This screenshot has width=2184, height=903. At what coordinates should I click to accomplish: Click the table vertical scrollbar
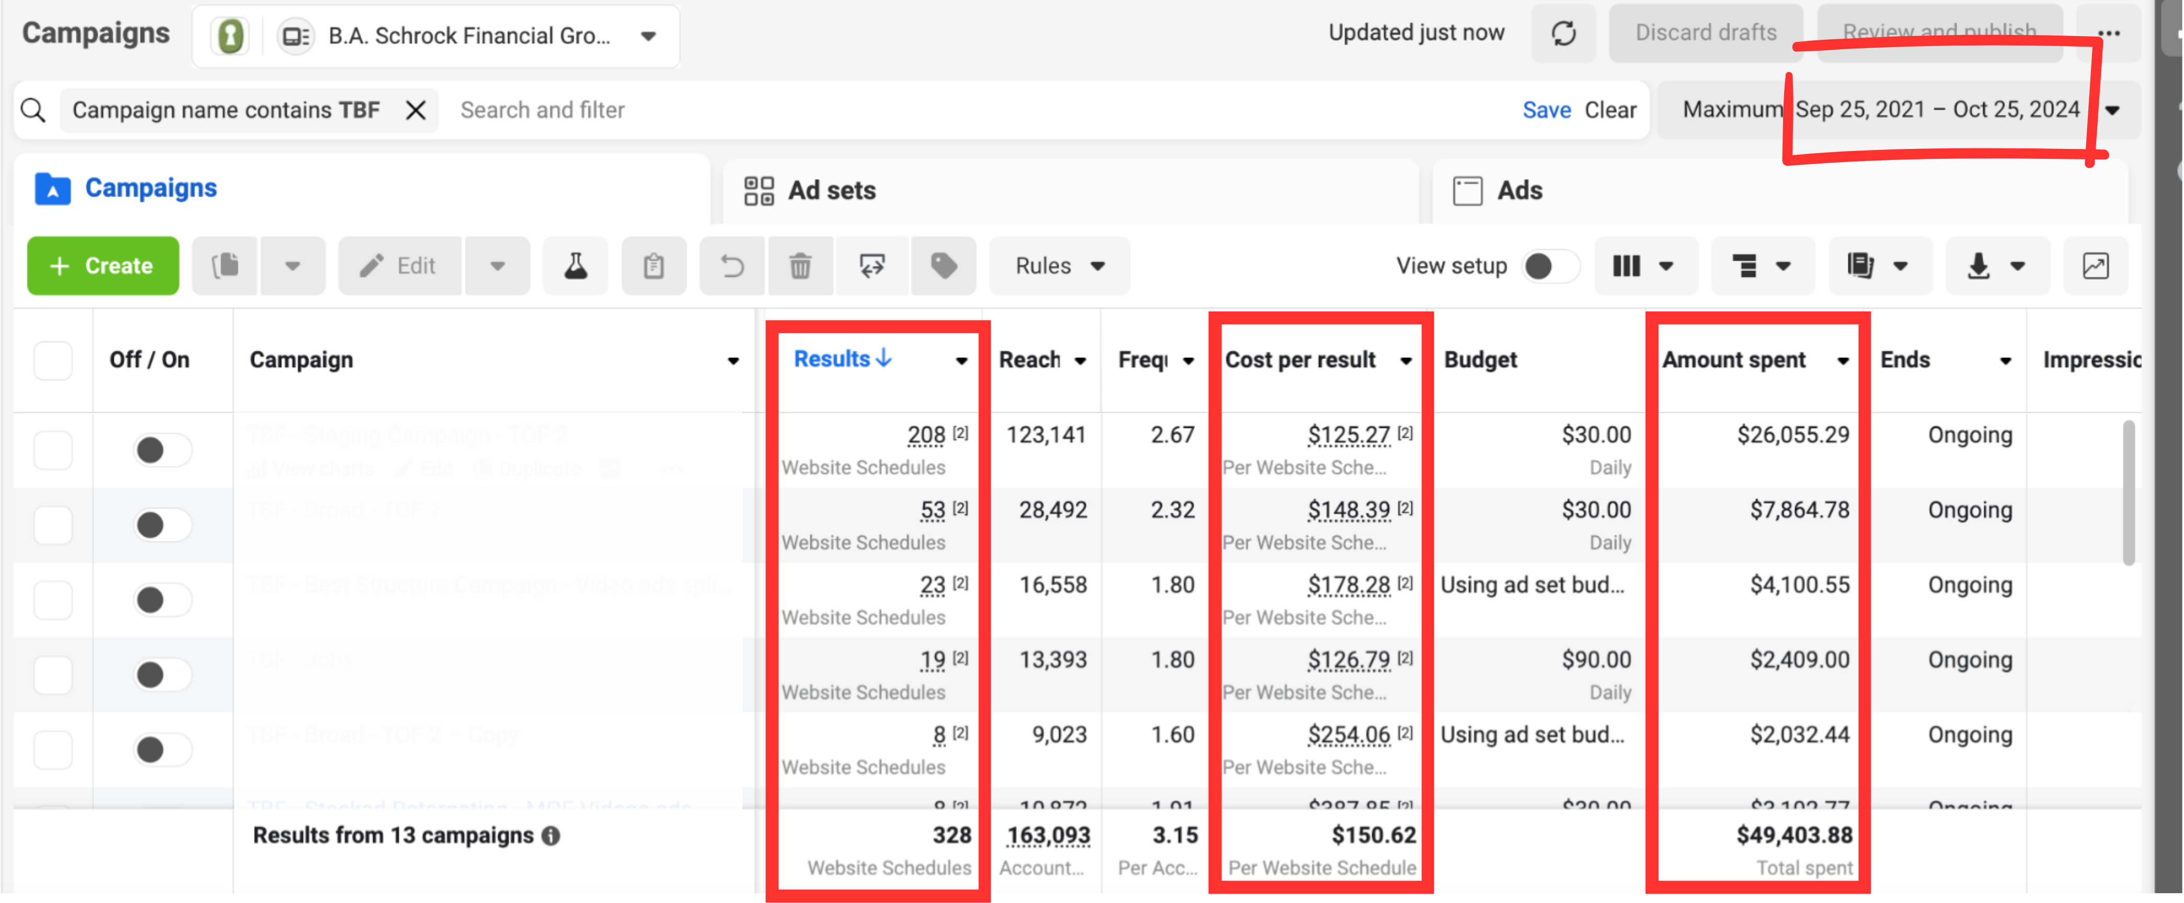click(2128, 492)
